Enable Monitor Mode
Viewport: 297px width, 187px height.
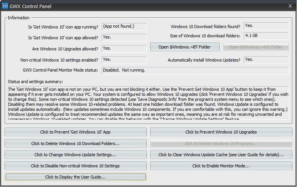pyautogui.click(x=221, y=166)
